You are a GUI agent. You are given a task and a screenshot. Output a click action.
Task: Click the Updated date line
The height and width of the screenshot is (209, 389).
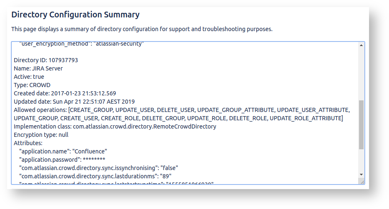(74, 102)
